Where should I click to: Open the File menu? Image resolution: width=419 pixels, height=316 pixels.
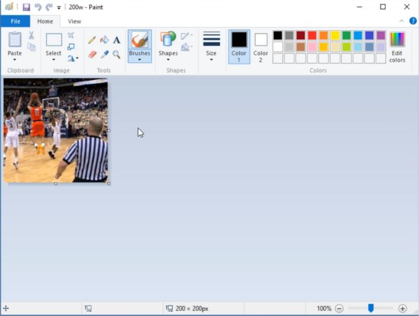[15, 22]
